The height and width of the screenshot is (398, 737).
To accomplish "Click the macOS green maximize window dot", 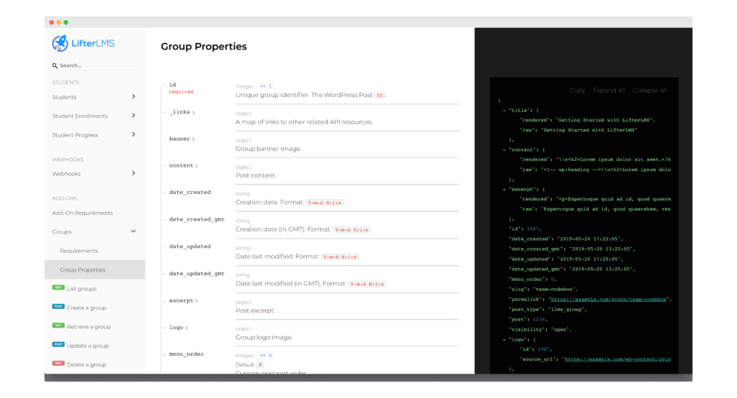I will tap(65, 22).
